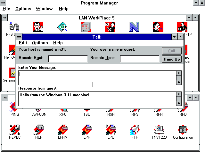
Task: Select the stacked pages with X marks icon
Action: pyautogui.click(x=86, y=27)
